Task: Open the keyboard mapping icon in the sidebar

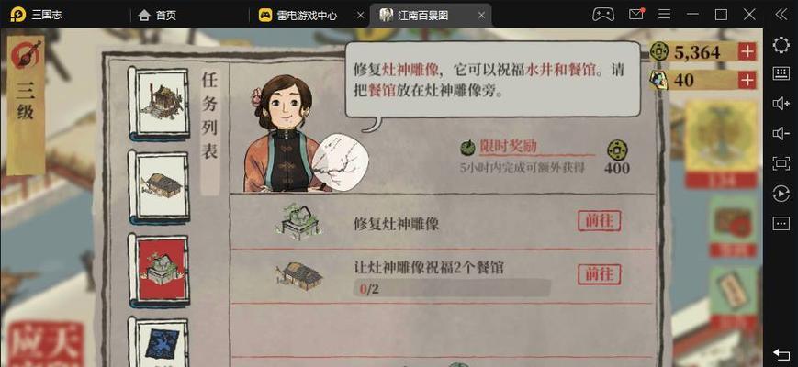Action: coord(781,73)
